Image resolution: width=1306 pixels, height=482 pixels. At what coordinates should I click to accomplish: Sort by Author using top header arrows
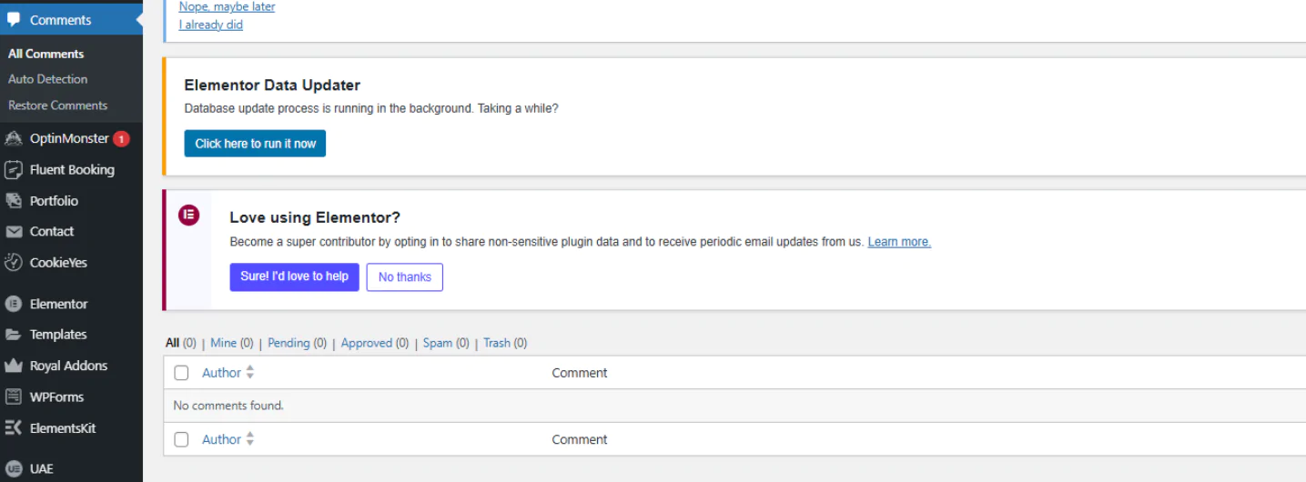point(250,373)
